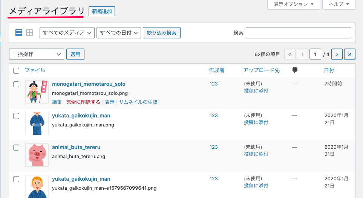363x198 pixels.
Task: Click 投稿に添付 in monogatari_momotarou_solo row
Action: pyautogui.click(x=256, y=91)
